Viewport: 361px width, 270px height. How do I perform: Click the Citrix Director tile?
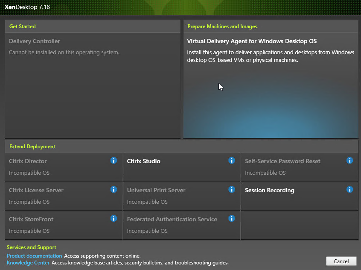click(x=64, y=167)
